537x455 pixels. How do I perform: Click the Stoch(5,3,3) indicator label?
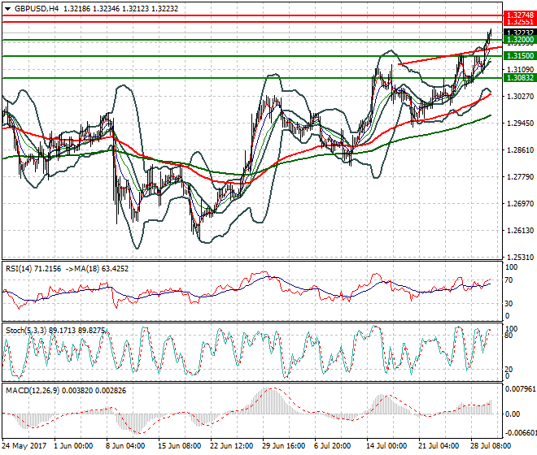pyautogui.click(x=27, y=331)
